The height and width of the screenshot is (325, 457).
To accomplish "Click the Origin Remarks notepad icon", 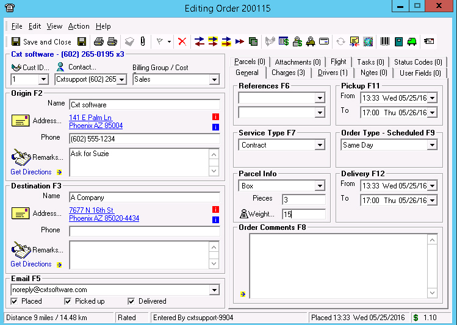I will click(21, 157).
